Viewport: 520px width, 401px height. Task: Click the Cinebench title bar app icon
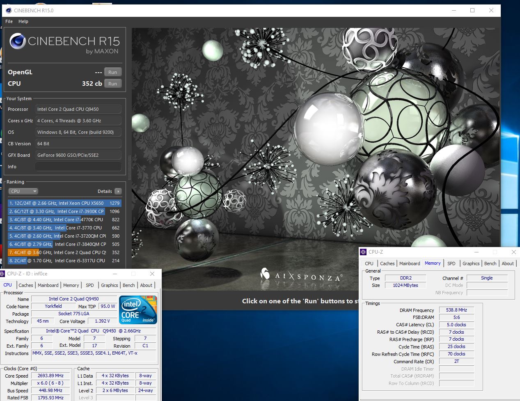(8, 11)
